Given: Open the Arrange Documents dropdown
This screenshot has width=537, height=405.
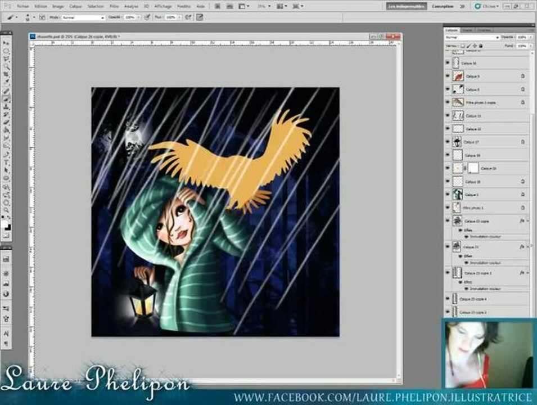Looking at the screenshot, I should click(x=282, y=6).
